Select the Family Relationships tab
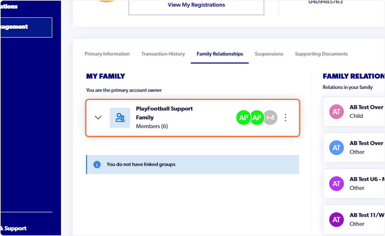Viewport: 385px width, 236px height. pyautogui.click(x=219, y=54)
